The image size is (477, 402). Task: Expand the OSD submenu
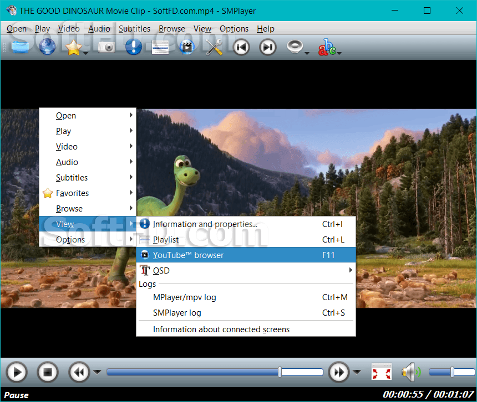click(246, 271)
